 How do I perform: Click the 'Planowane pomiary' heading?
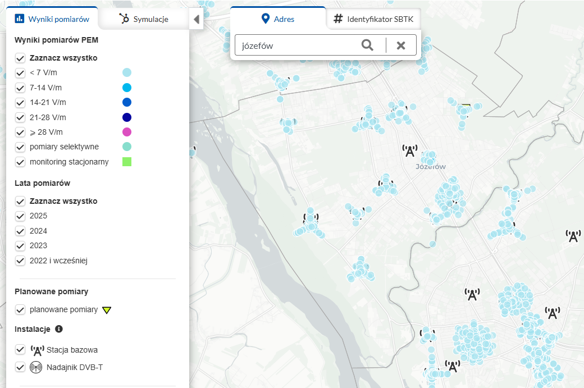tap(52, 291)
